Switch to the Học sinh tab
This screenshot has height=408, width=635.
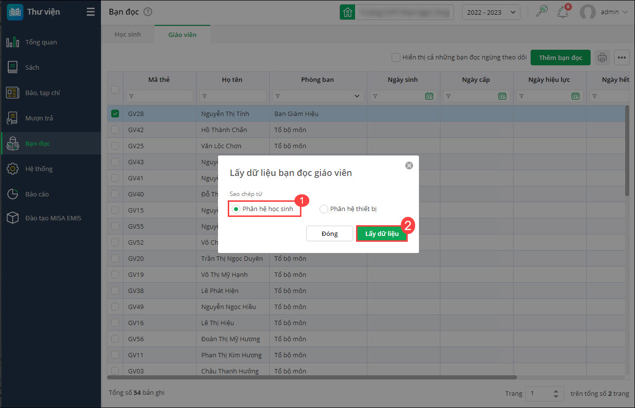128,35
